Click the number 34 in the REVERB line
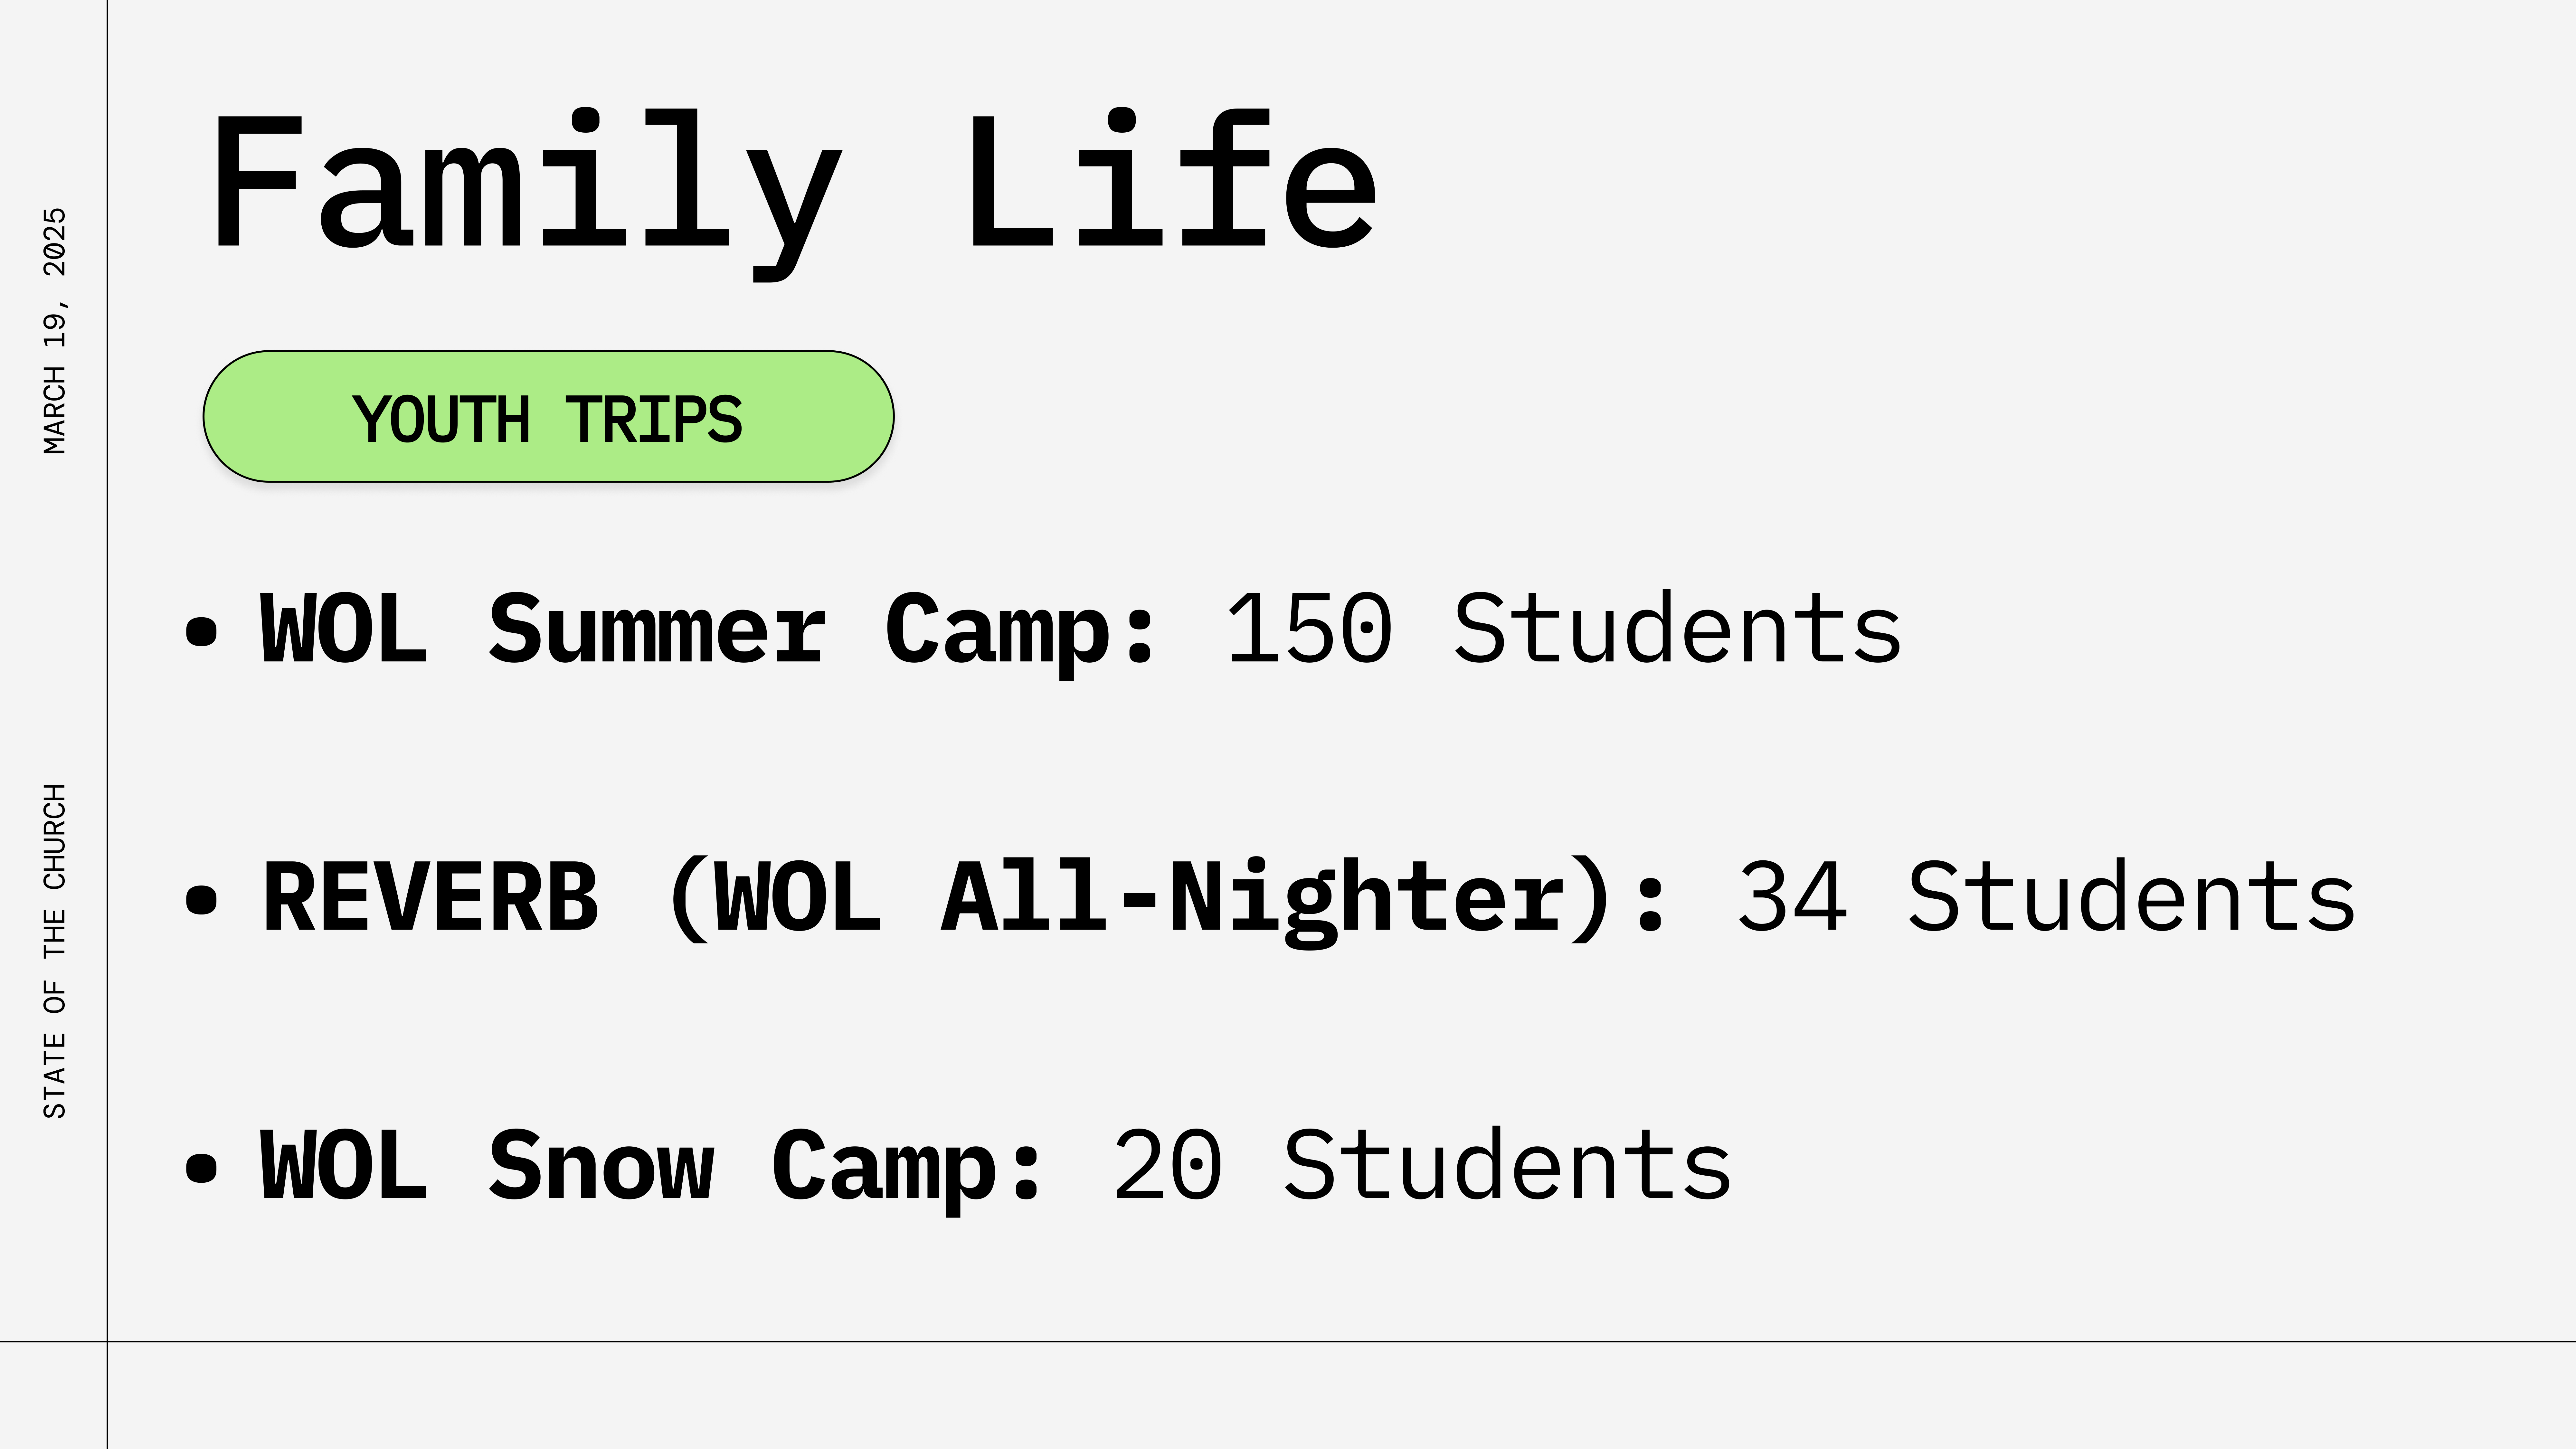Image resolution: width=2576 pixels, height=1449 pixels. click(1792, 897)
